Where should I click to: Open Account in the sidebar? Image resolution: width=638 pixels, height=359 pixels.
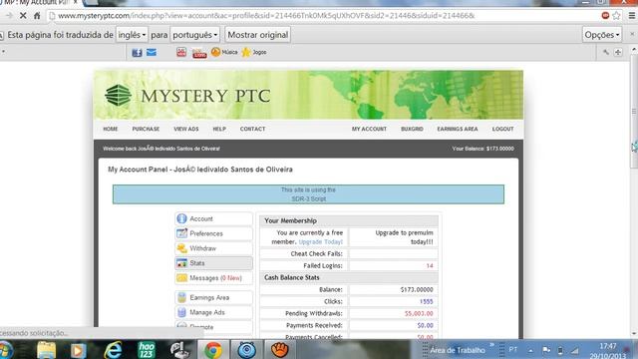213,219
